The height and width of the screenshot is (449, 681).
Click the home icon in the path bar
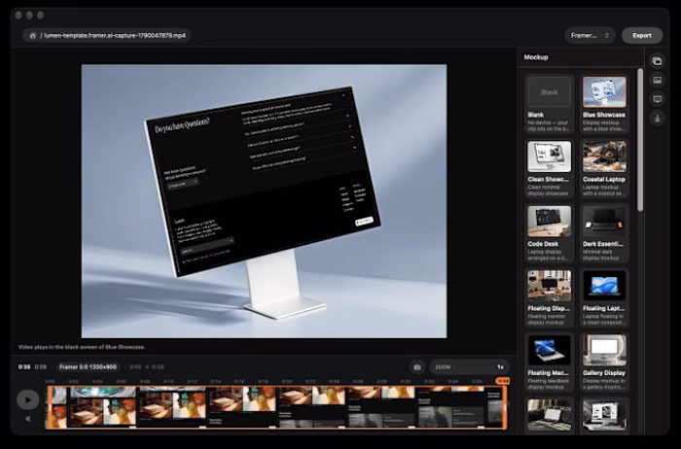click(32, 36)
